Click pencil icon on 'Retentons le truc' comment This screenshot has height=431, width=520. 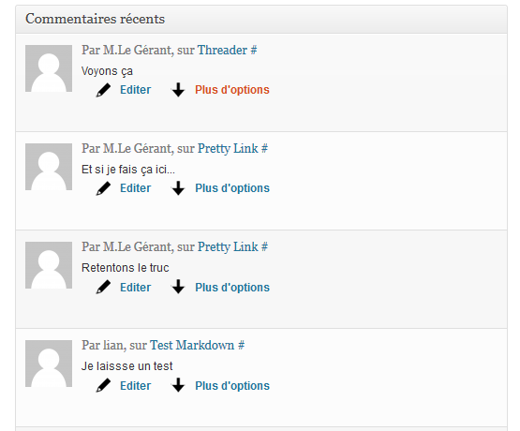pyautogui.click(x=103, y=287)
